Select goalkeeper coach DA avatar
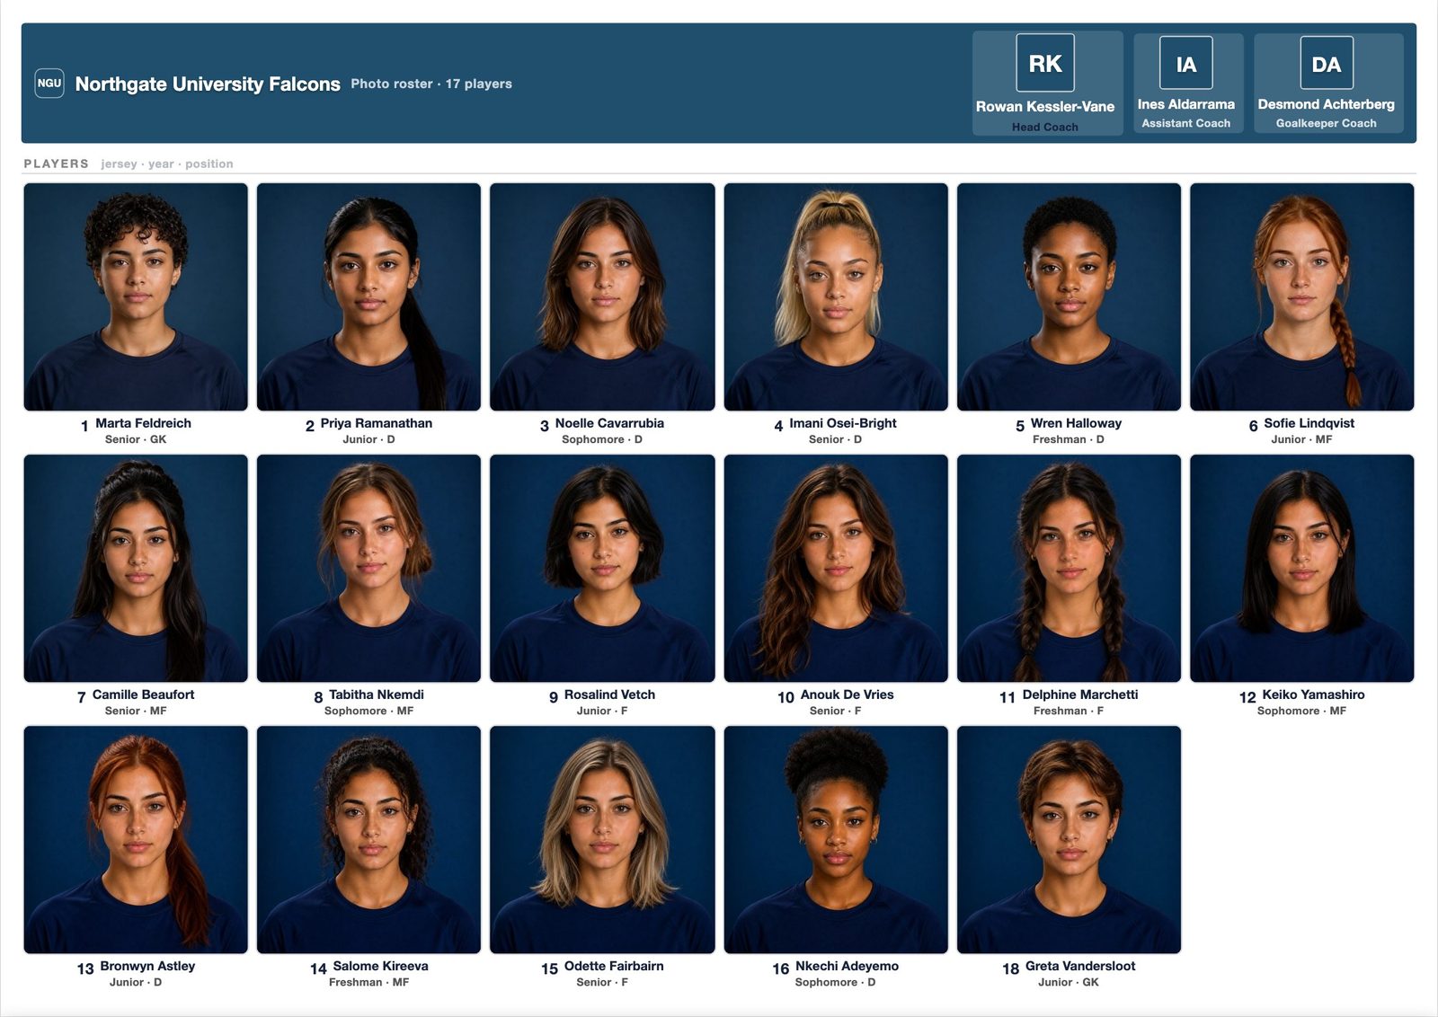Image resolution: width=1438 pixels, height=1017 pixels. (1327, 63)
